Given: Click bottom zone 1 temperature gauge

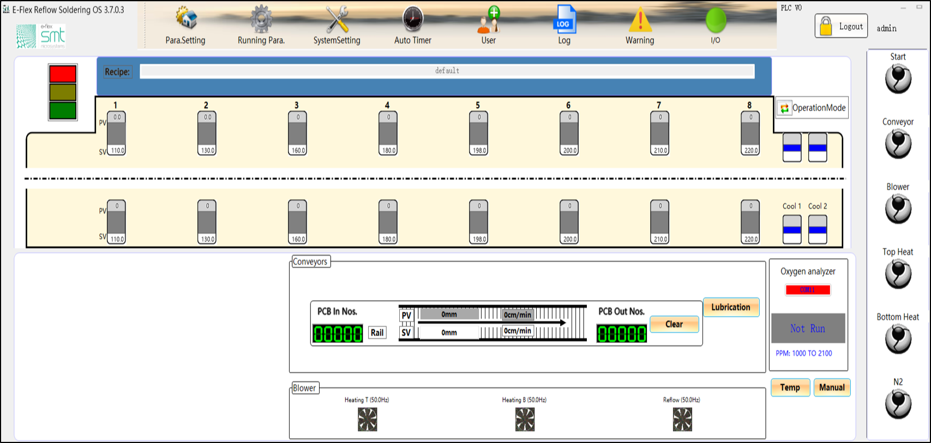Looking at the screenshot, I should tap(117, 222).
